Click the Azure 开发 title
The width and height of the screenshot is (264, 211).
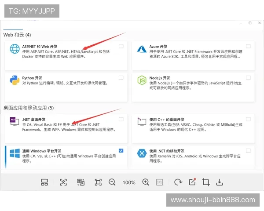coord(158,47)
